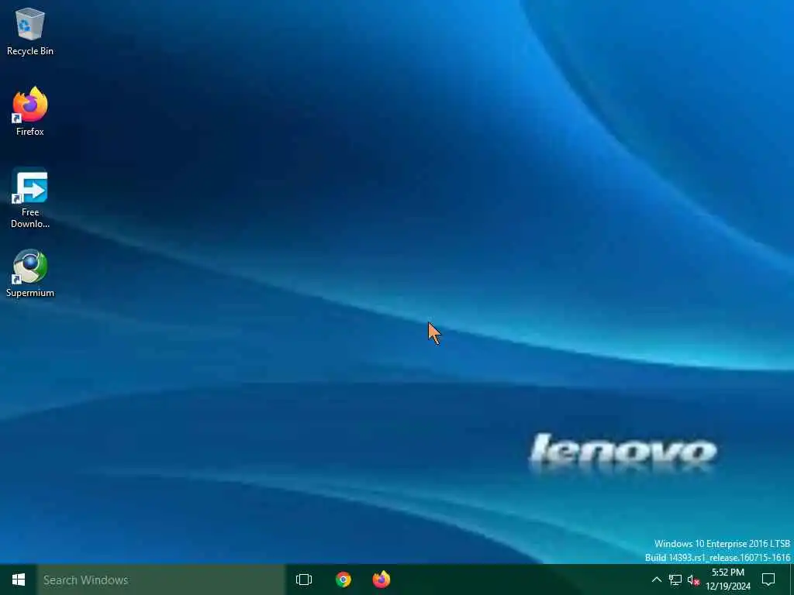Select the Free Download Manager shortcut icon

[x=30, y=198]
